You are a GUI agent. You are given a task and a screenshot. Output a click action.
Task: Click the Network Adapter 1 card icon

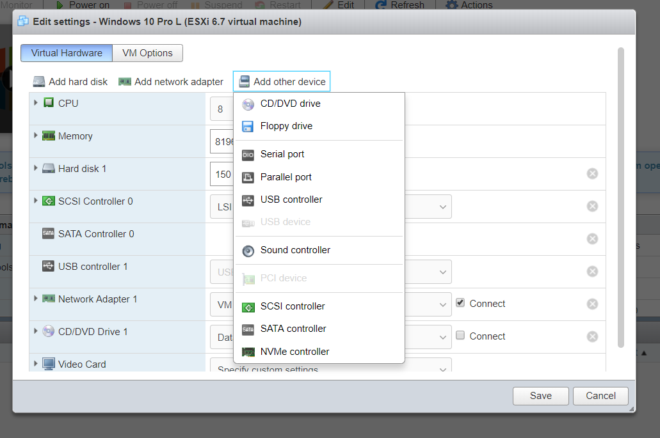pos(49,299)
